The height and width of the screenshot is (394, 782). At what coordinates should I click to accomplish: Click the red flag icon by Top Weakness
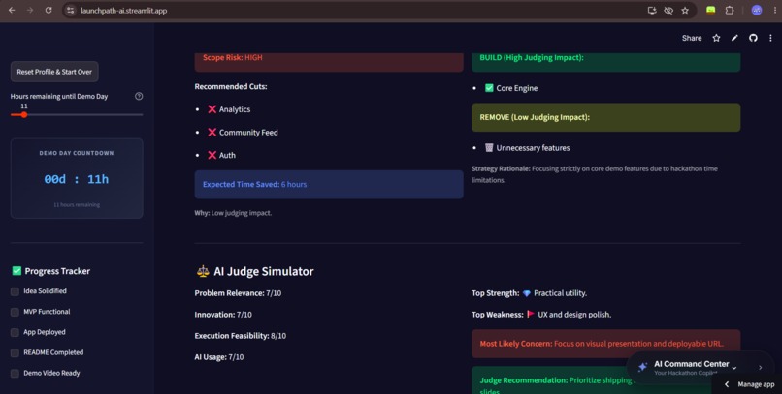pos(530,314)
